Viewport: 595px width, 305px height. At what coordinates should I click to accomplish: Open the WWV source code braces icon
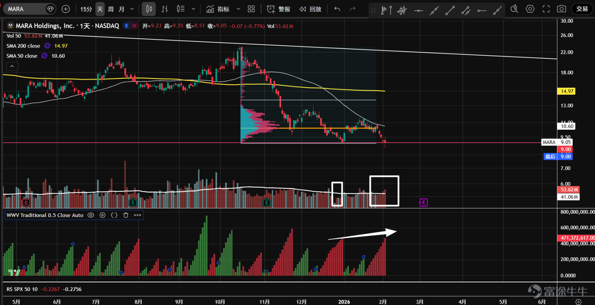coord(114,215)
